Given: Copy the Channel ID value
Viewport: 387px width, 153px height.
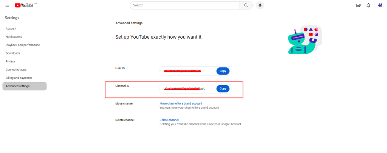Looking at the screenshot, I should 223,89.
